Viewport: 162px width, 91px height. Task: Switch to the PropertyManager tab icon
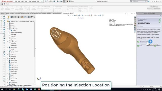coord(12,17)
